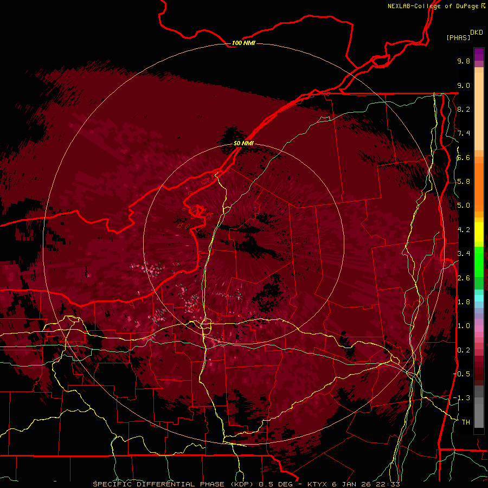Click the 4.2 value on color scale

[464, 229]
